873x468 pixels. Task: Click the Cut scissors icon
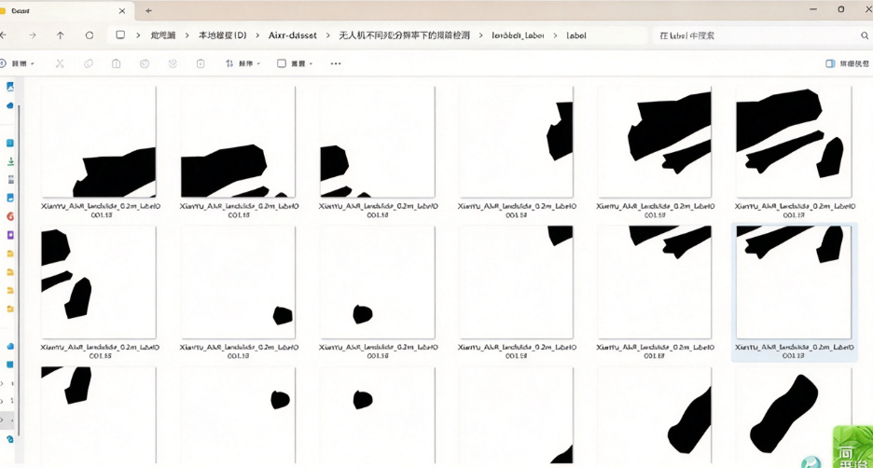60,63
